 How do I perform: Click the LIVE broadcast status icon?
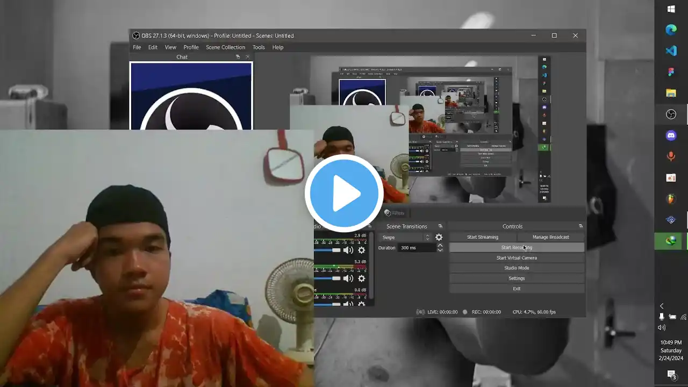tap(420, 312)
